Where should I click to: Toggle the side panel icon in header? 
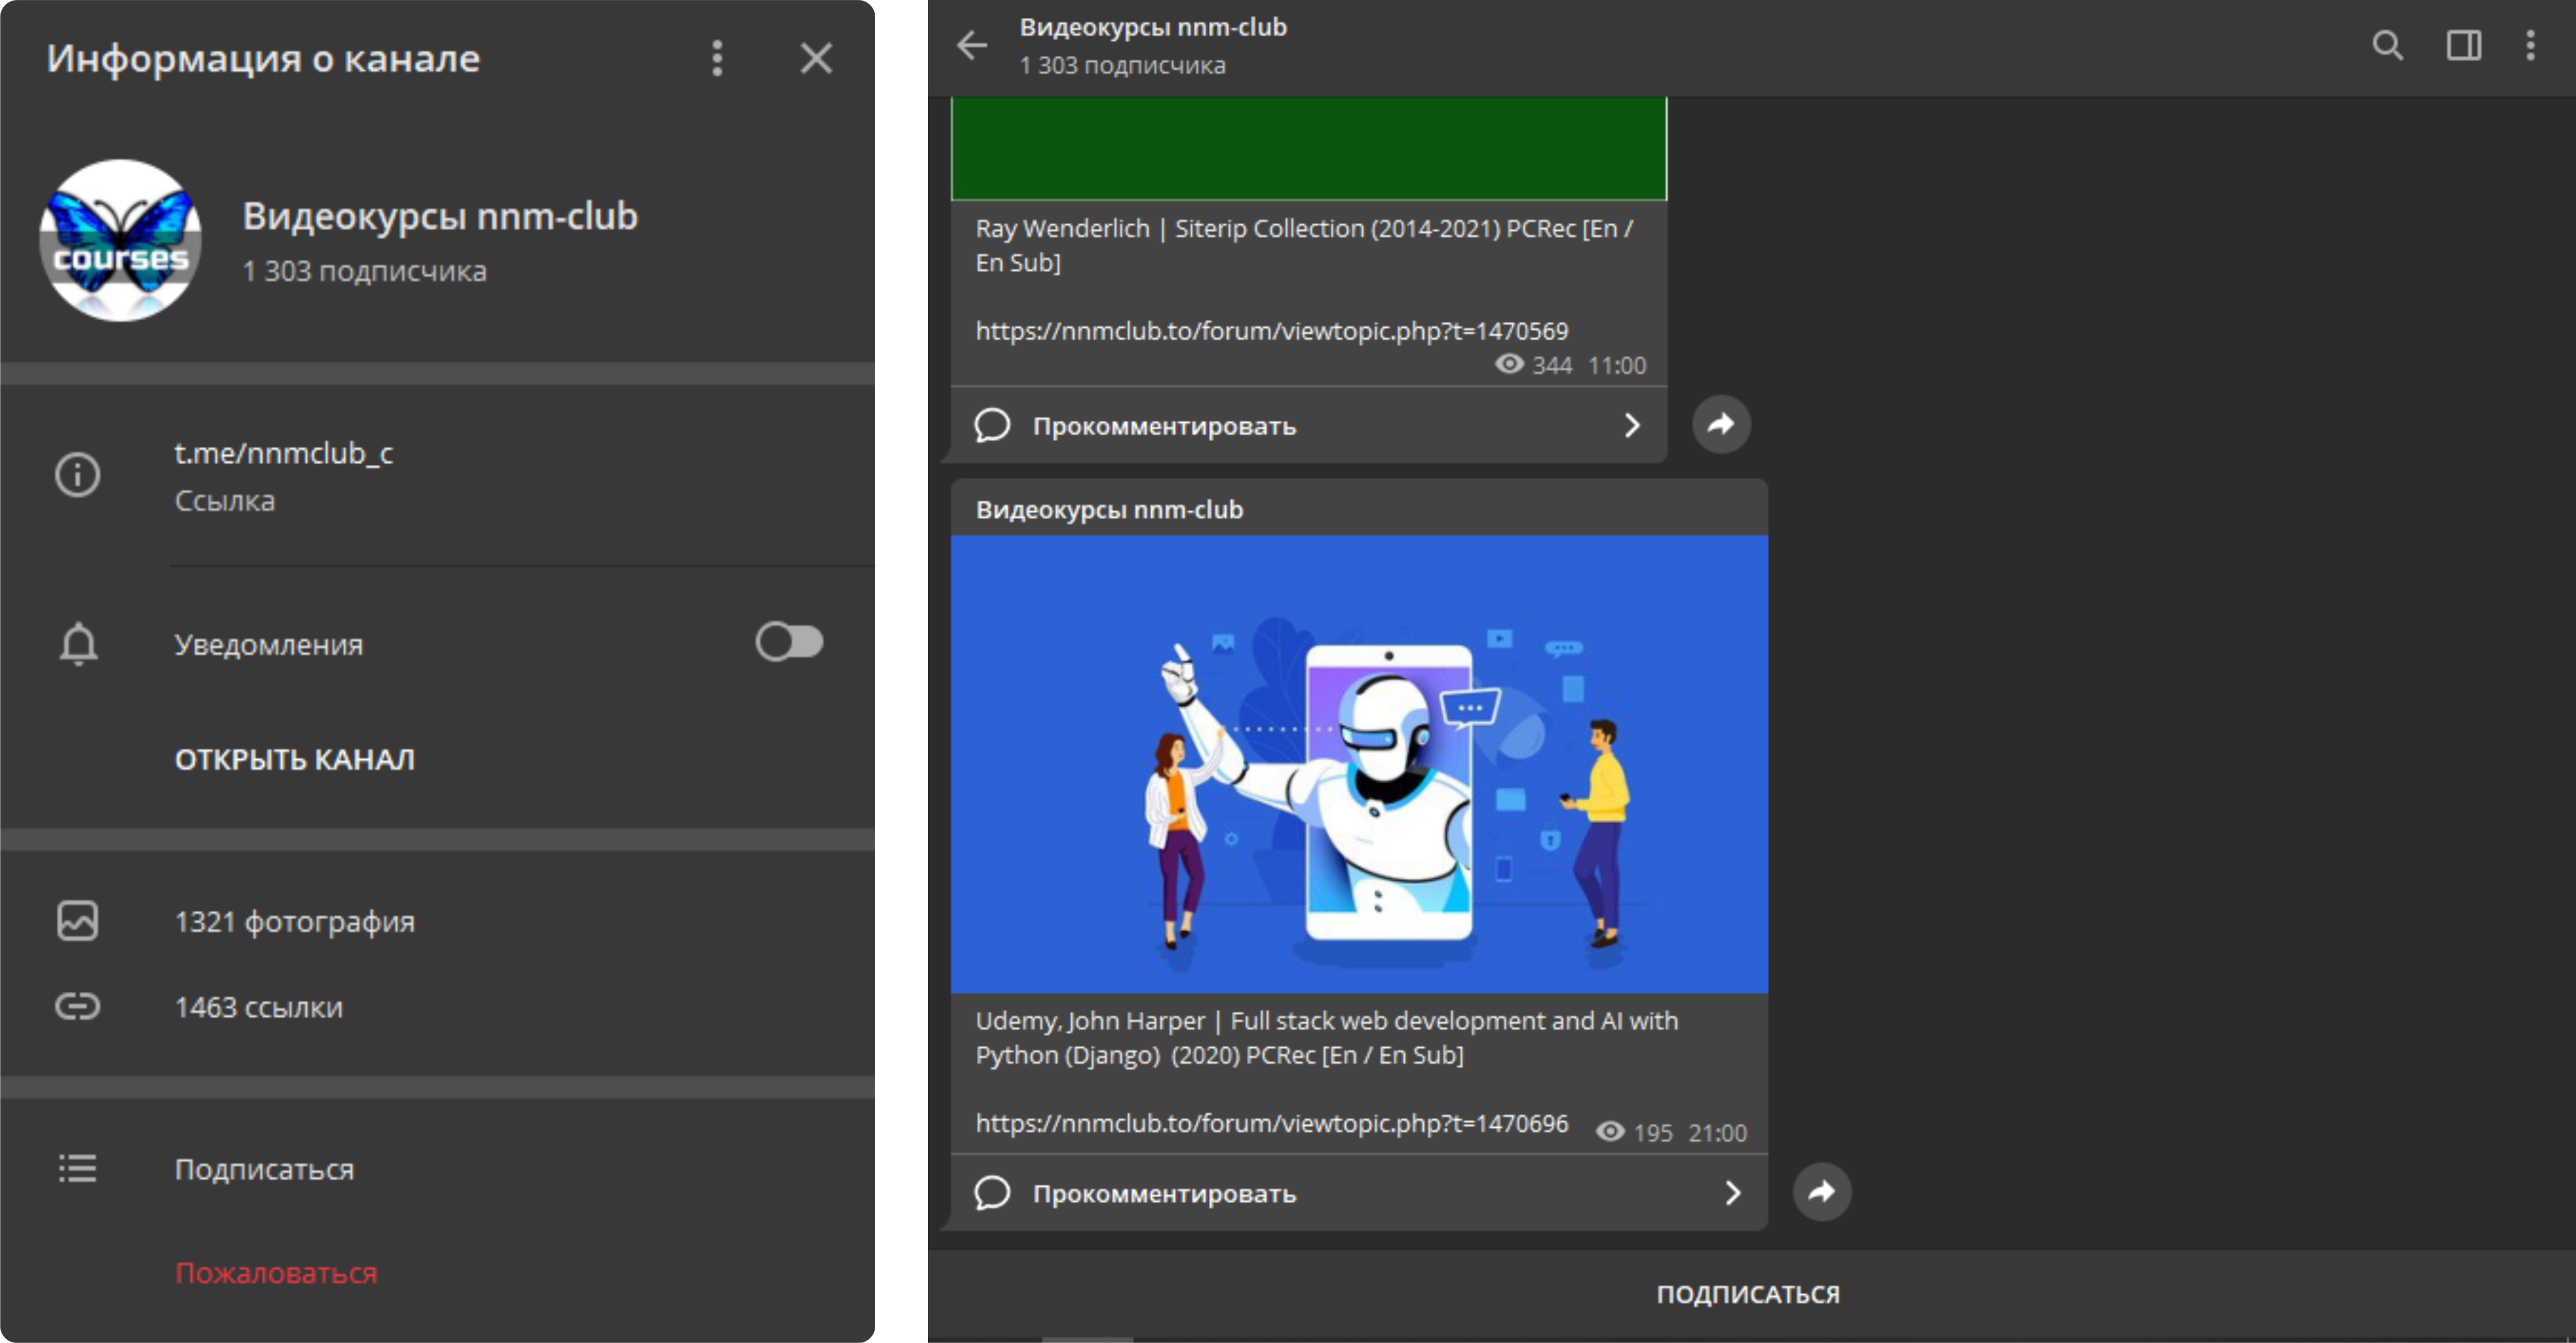(x=2464, y=45)
